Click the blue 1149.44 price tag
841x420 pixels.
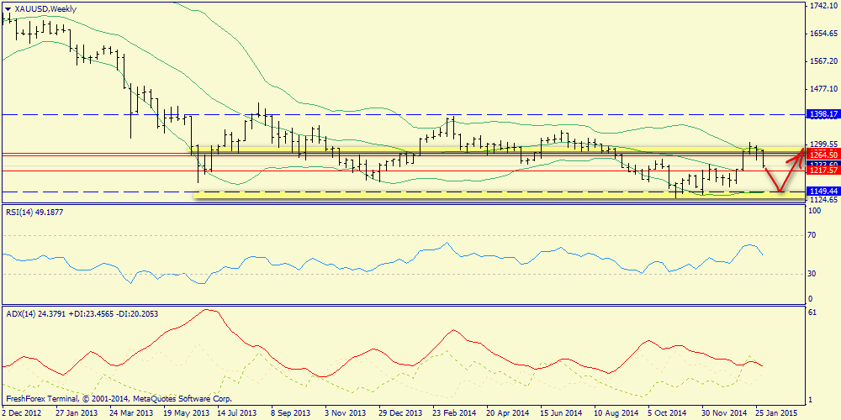click(822, 192)
